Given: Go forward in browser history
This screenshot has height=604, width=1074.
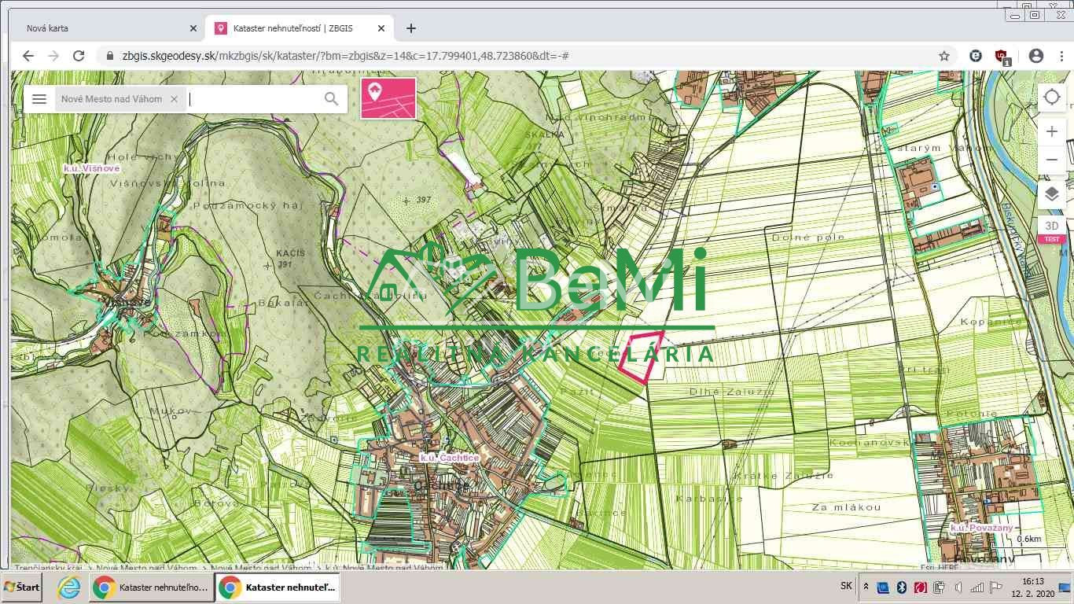Looking at the screenshot, I should [x=53, y=56].
